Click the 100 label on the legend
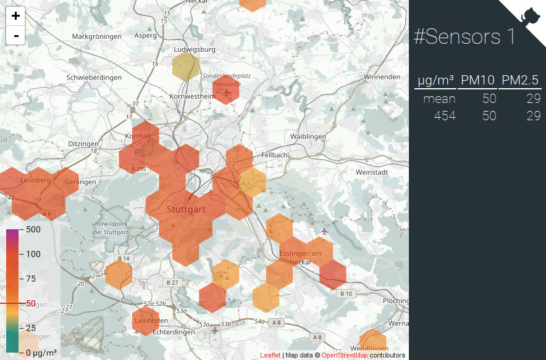 pos(33,254)
